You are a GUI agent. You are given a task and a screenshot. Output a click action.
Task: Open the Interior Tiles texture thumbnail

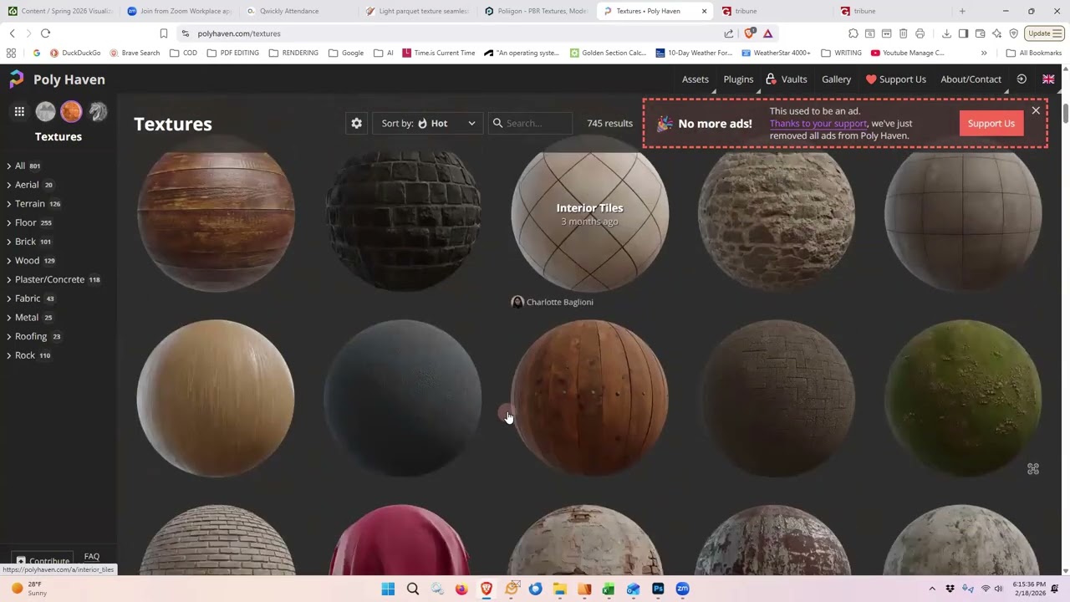pyautogui.click(x=589, y=214)
